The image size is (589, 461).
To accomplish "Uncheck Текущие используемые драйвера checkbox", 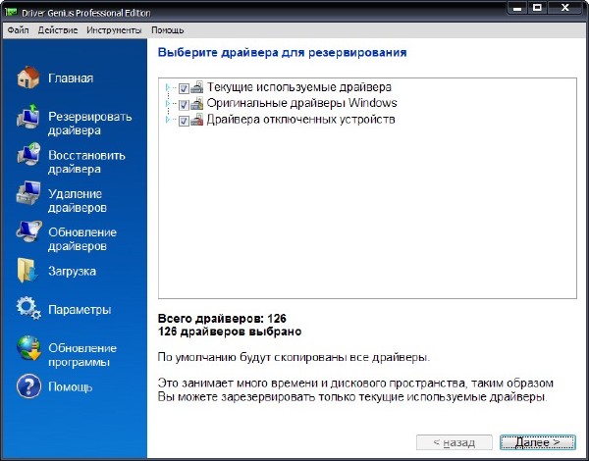I will tap(184, 88).
